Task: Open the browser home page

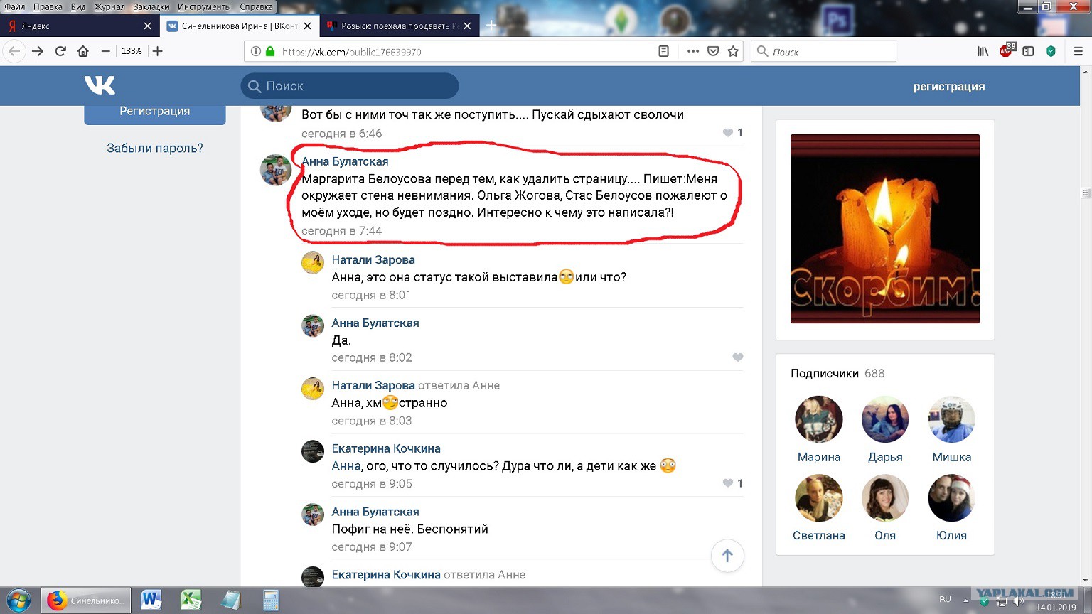Action: pyautogui.click(x=83, y=51)
